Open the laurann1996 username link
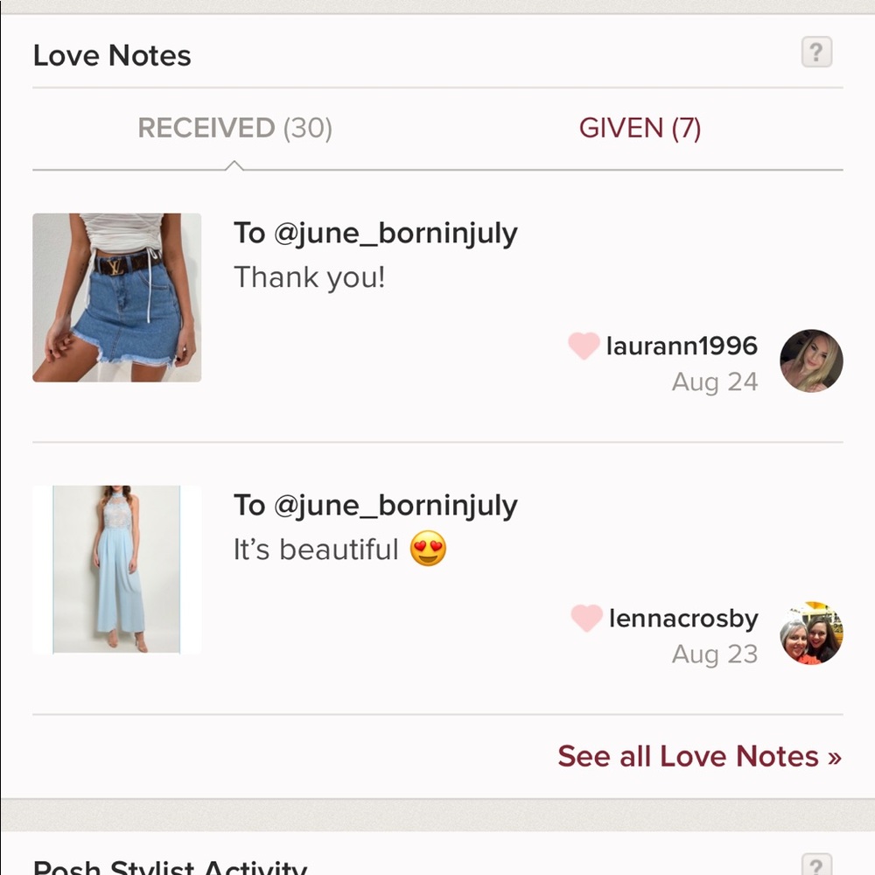875x875 pixels. coord(682,346)
